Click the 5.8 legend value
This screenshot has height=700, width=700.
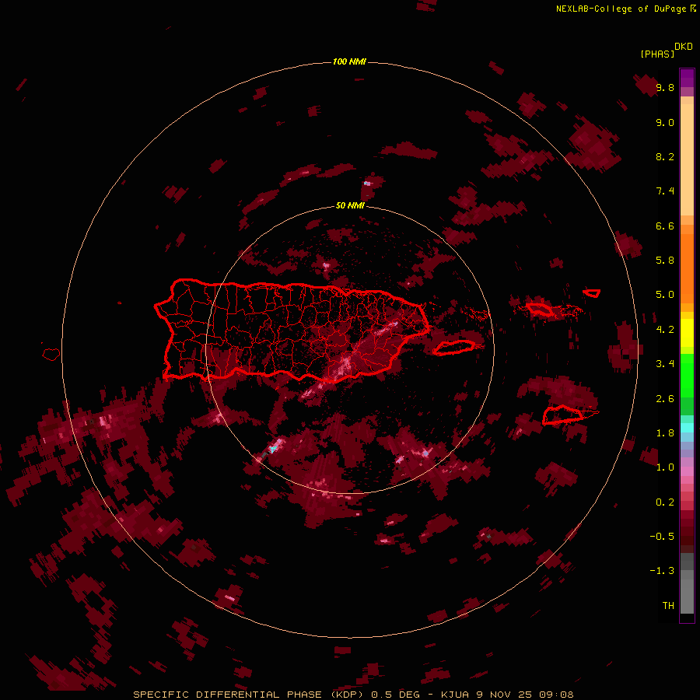click(665, 261)
